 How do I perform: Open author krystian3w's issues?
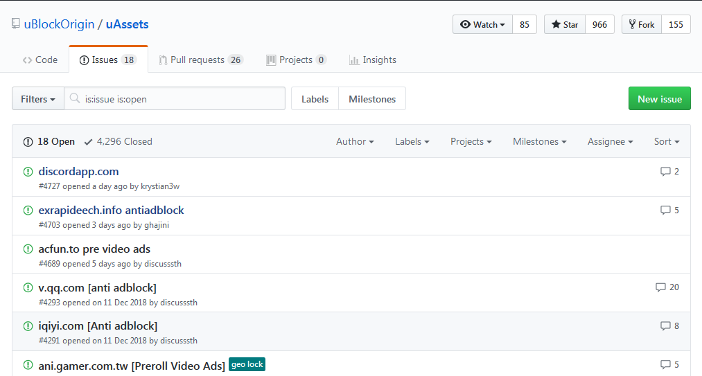pos(160,186)
